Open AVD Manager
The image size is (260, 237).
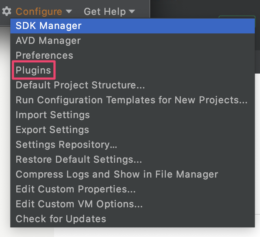pos(133,41)
